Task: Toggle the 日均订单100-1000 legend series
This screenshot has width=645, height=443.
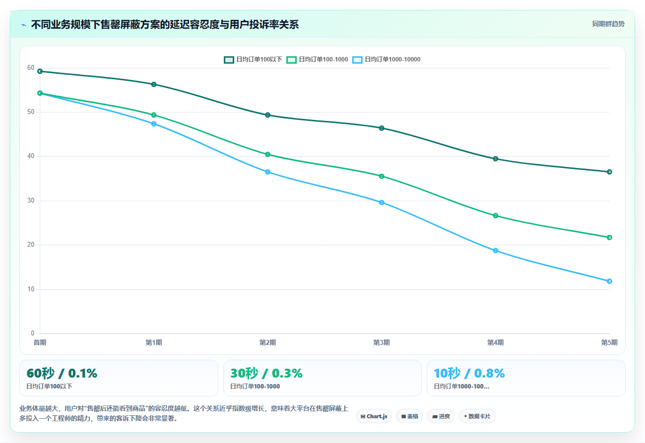Action: click(x=317, y=59)
